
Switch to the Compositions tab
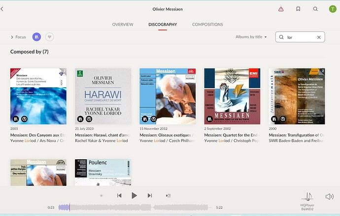pyautogui.click(x=207, y=24)
